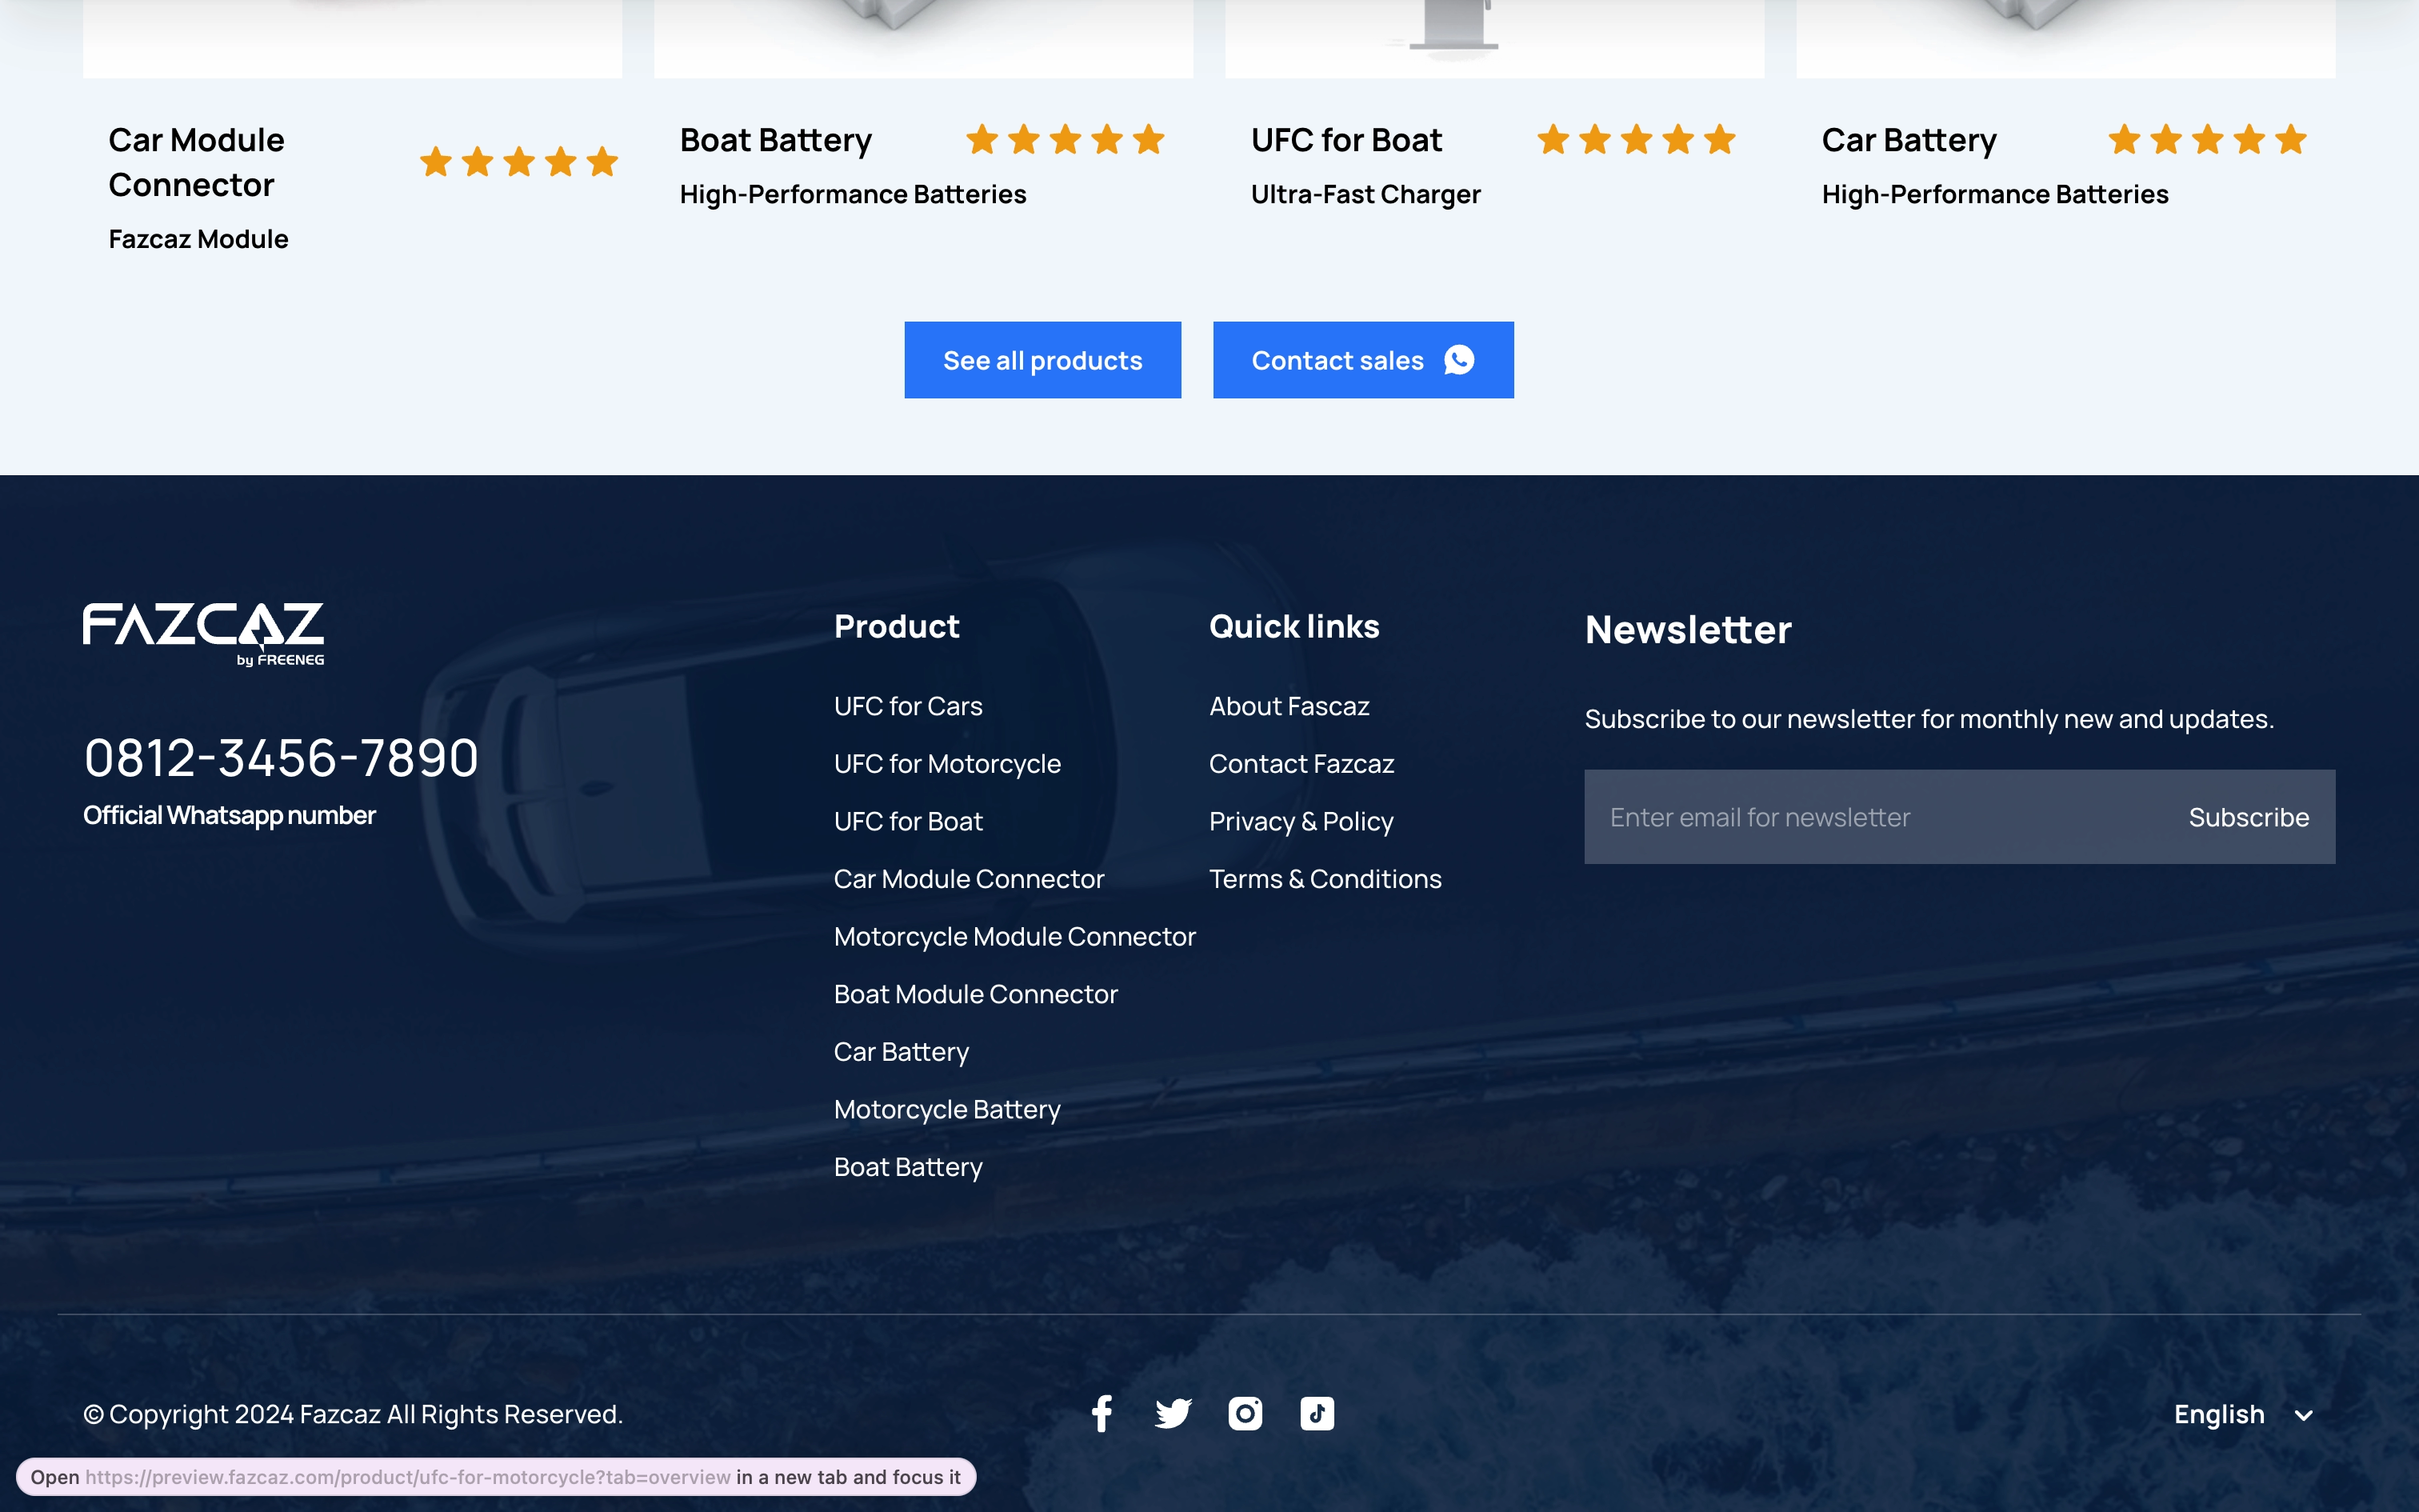Click the Subscribe button

(2249, 817)
